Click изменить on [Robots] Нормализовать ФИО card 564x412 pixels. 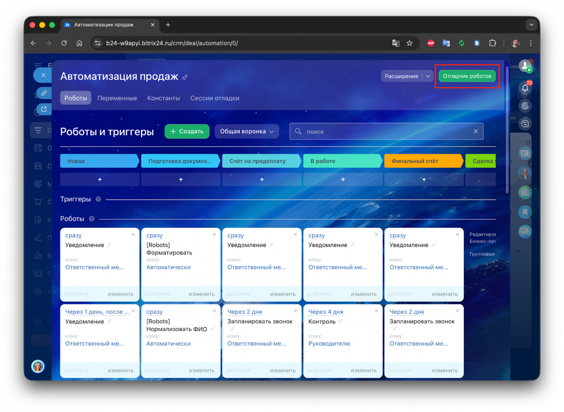pos(202,370)
